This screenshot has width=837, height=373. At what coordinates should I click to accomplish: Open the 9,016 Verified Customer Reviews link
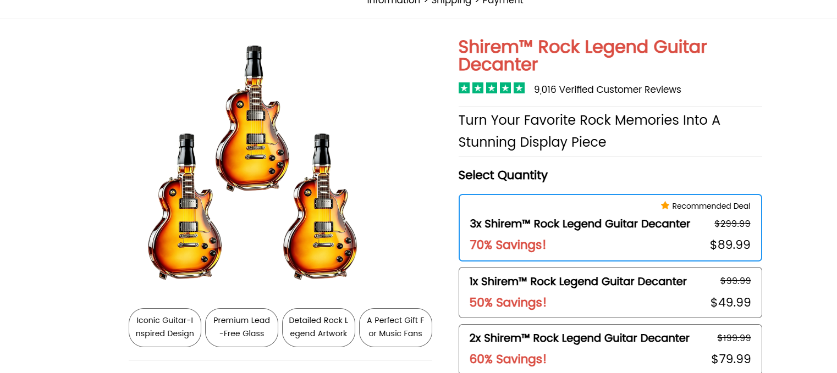click(x=607, y=90)
